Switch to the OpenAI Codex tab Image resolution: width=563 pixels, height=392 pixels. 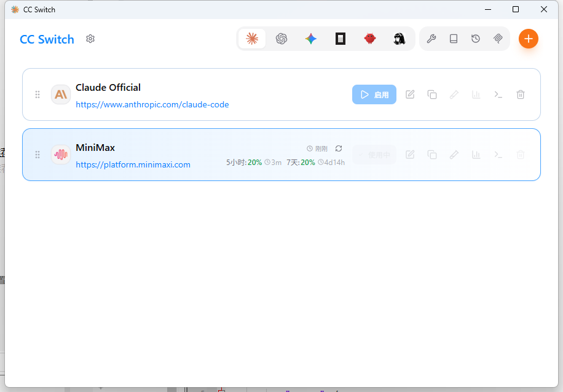coord(281,39)
